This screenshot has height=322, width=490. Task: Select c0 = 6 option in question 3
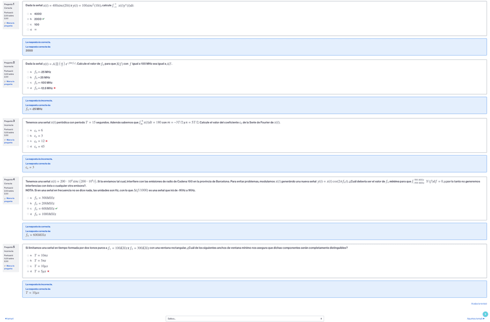[x=28, y=130]
